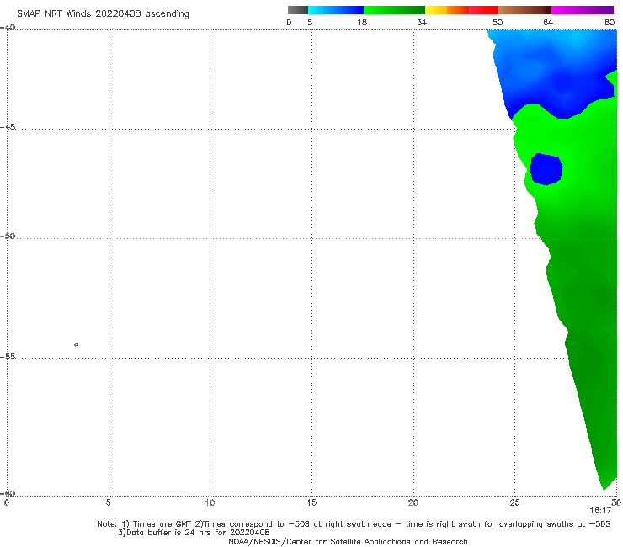Click the title 'SMAP NRT Winds 20220408 ascending'
Viewport: 623px width, 547px height.
click(x=103, y=13)
